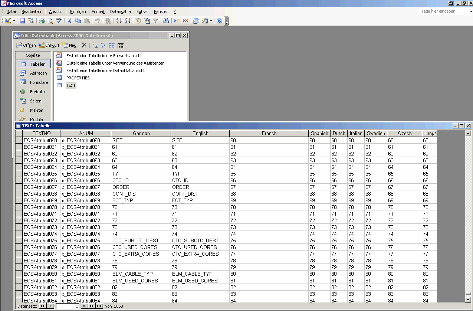Select Tabellen in the Objekte pane
The width and height of the screenshot is (473, 311).
point(33,64)
